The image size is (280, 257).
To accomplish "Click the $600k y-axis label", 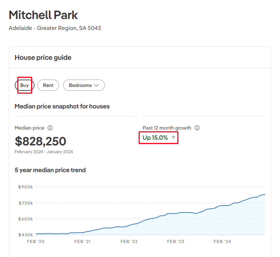I will 25,219.
